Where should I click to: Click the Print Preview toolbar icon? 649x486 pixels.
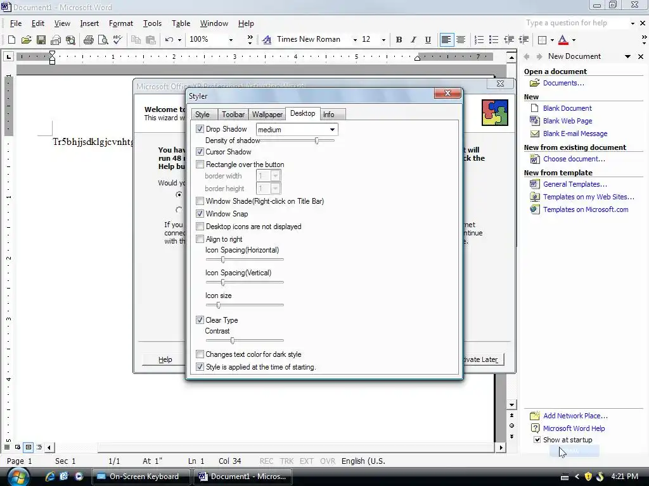pos(103,40)
